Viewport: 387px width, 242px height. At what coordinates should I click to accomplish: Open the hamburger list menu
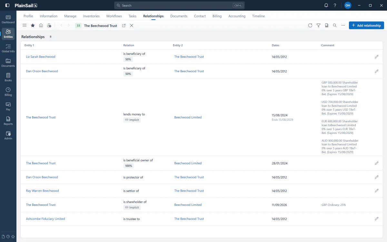coord(25,25)
